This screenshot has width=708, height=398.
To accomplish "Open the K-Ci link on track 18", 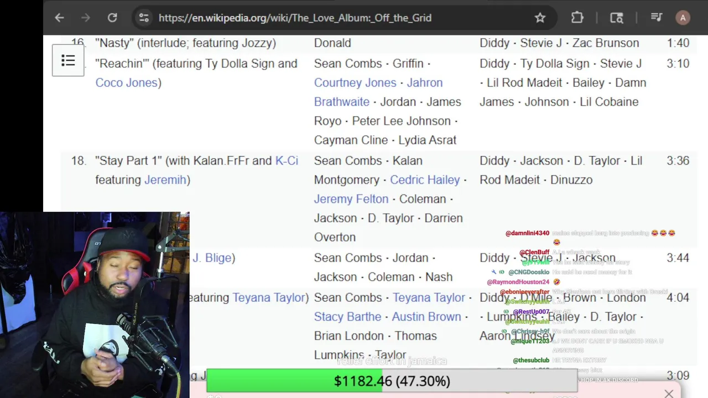I will pos(287,160).
